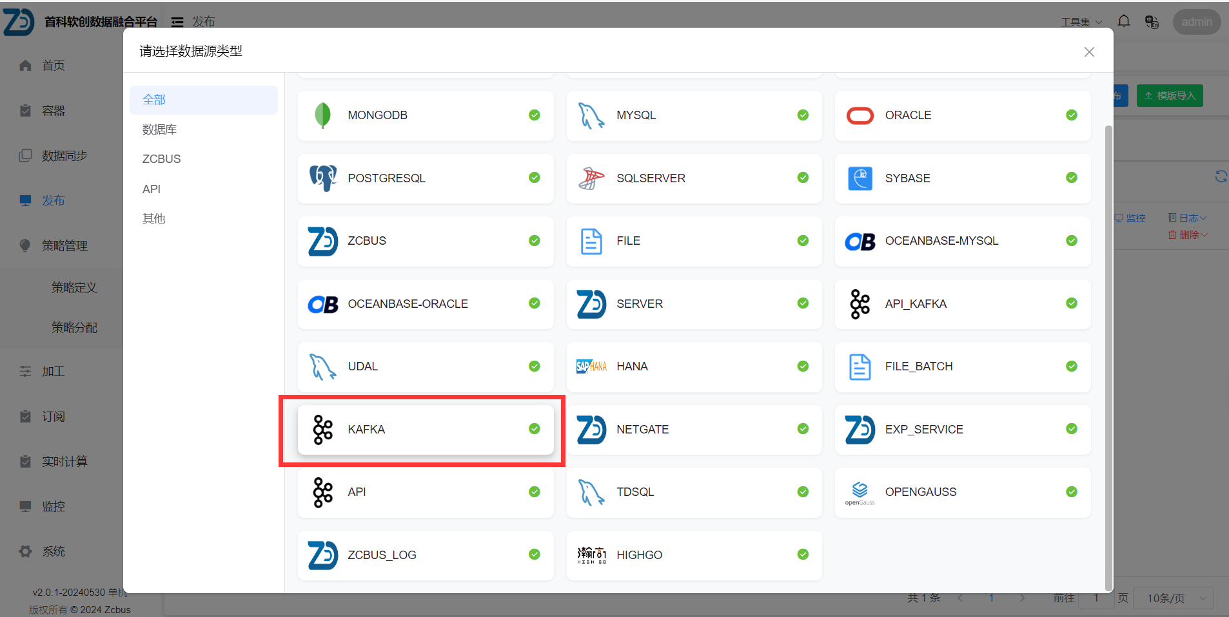Viewport: 1229px width, 617px height.
Task: Click the Oracle red oval icon
Action: point(860,115)
